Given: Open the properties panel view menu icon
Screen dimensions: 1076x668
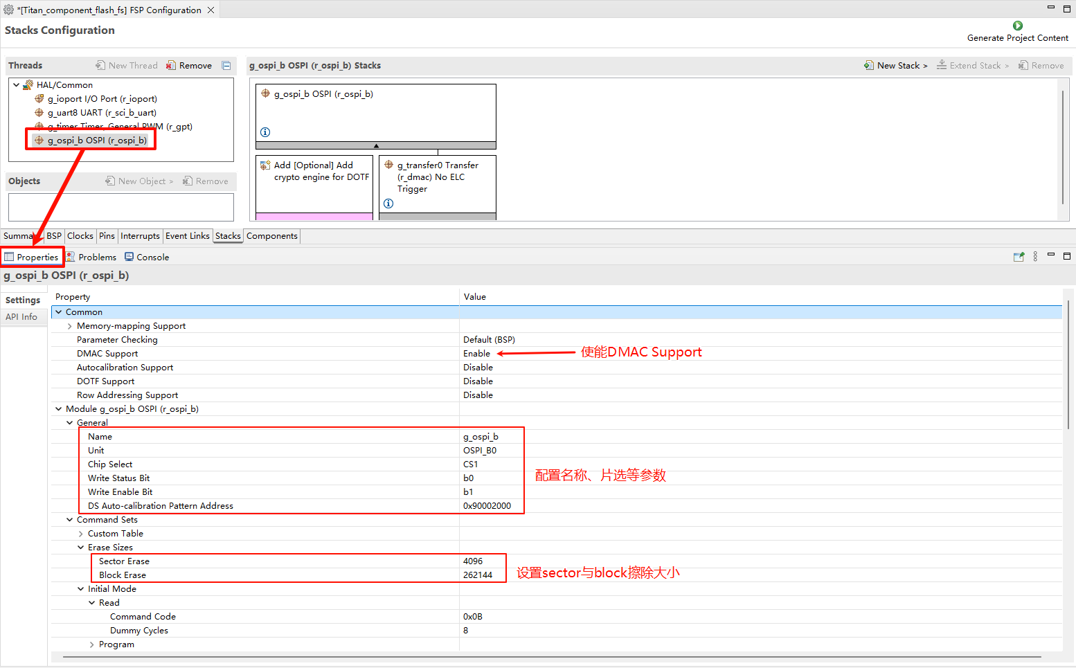Looking at the screenshot, I should point(1035,257).
